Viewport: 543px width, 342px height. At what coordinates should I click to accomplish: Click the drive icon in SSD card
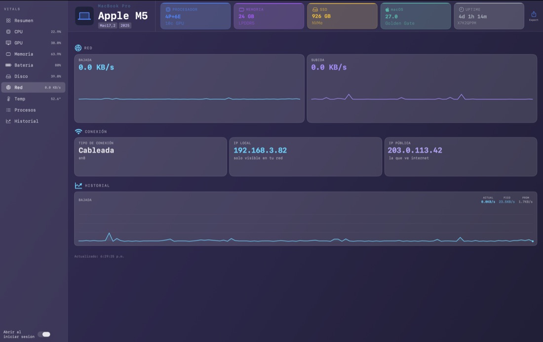point(315,10)
